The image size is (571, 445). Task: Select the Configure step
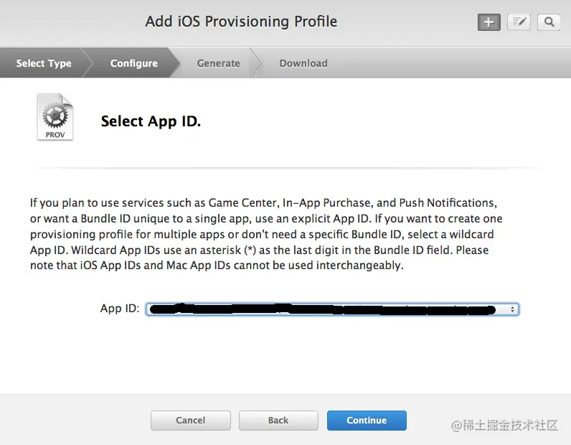(x=134, y=63)
